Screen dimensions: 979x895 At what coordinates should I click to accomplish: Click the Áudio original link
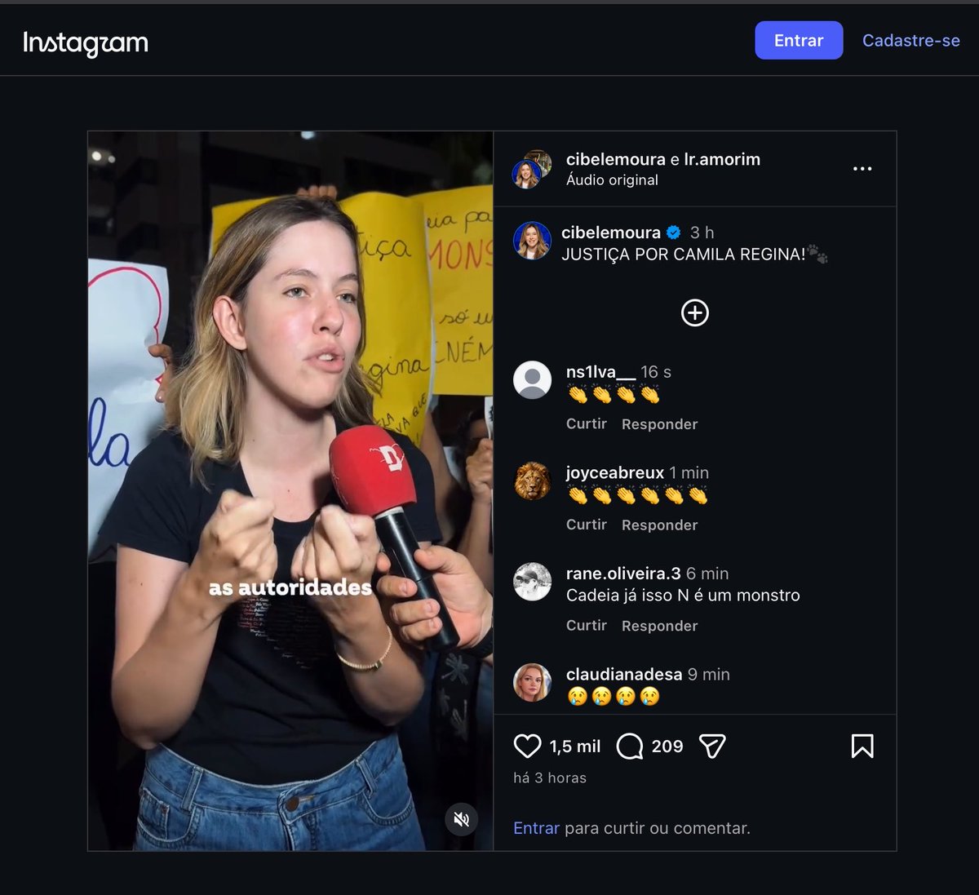pos(612,180)
